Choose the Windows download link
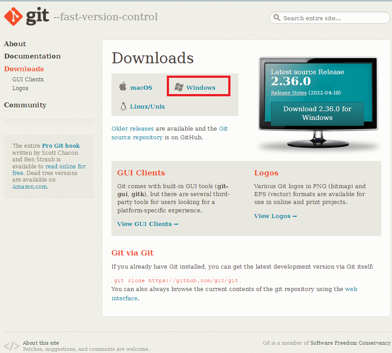Viewport: 392px width, 353px height. coord(201,87)
